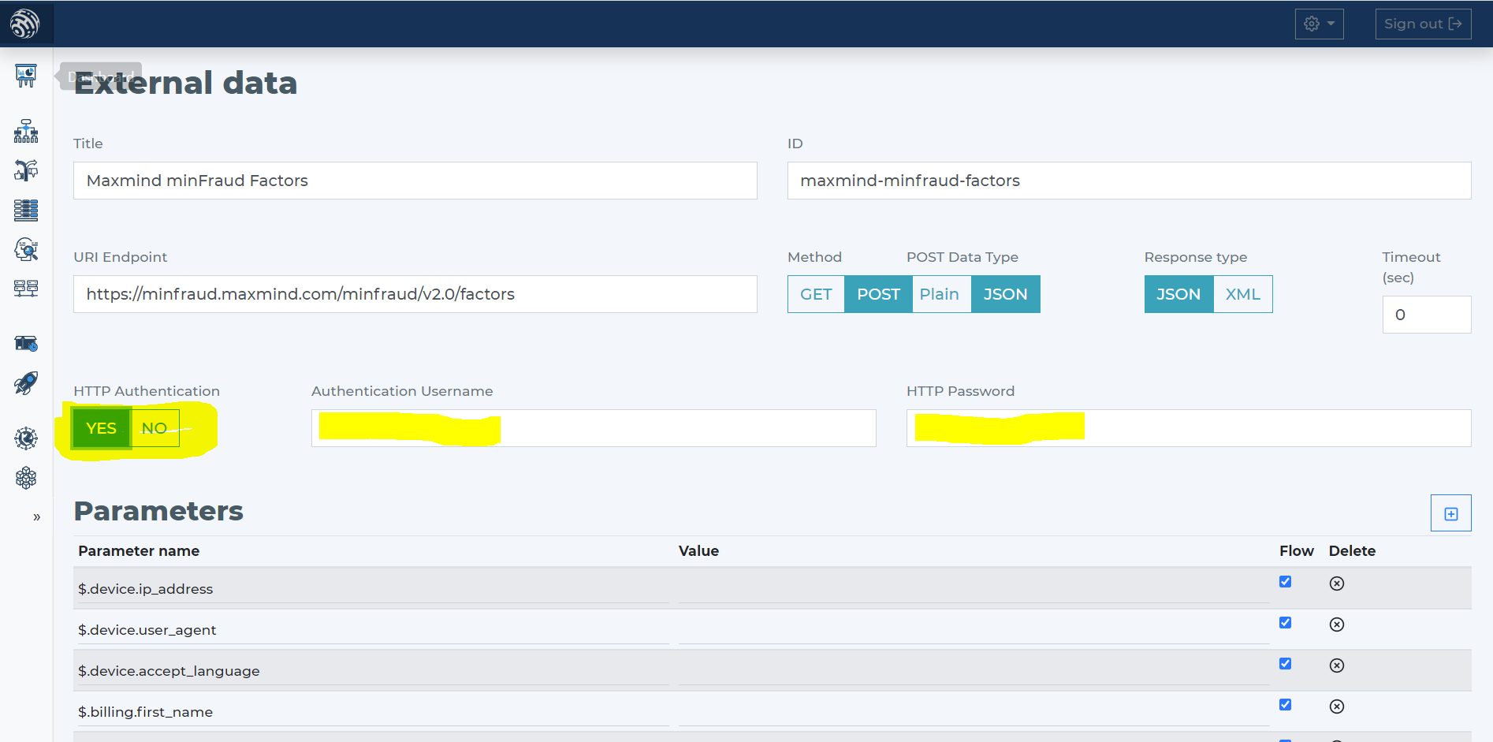Open the thumbs up/down decision icon
Screen dimensions: 1493x742
click(x=26, y=170)
